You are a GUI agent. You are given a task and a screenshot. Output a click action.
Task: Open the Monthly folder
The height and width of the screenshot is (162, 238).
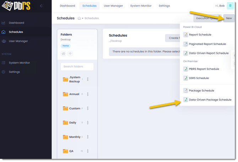(74, 137)
